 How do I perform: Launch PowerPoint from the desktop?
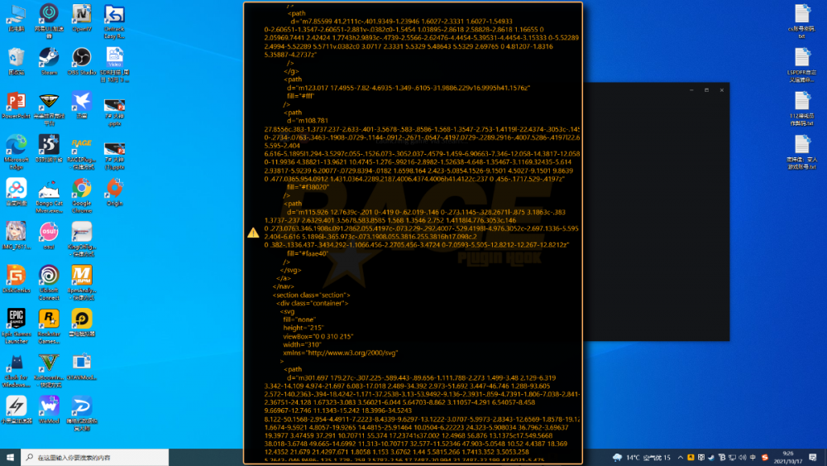pyautogui.click(x=17, y=105)
